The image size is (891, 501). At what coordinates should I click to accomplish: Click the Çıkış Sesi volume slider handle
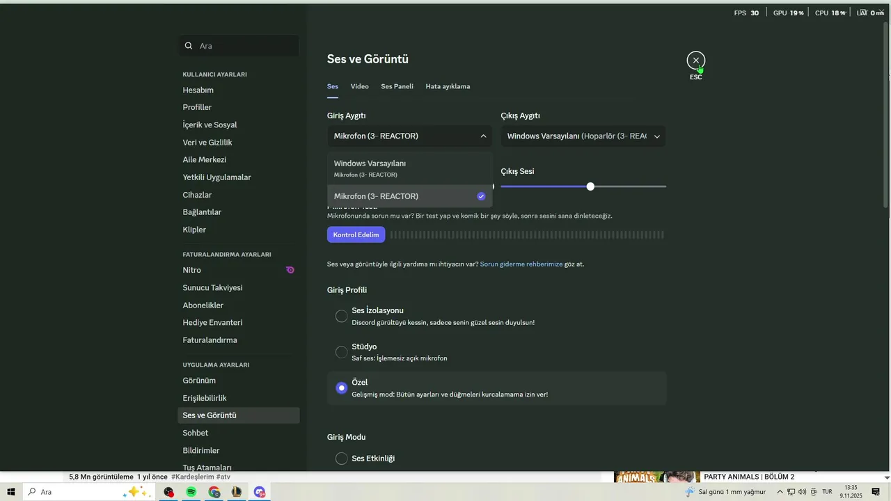coord(590,186)
